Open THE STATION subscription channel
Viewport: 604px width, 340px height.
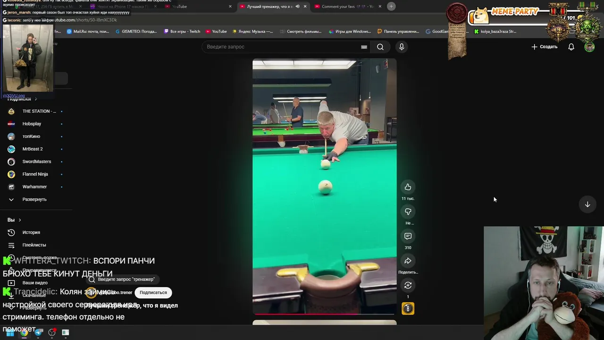point(35,111)
